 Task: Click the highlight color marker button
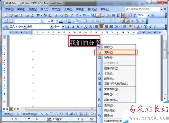[x=131, y=27]
